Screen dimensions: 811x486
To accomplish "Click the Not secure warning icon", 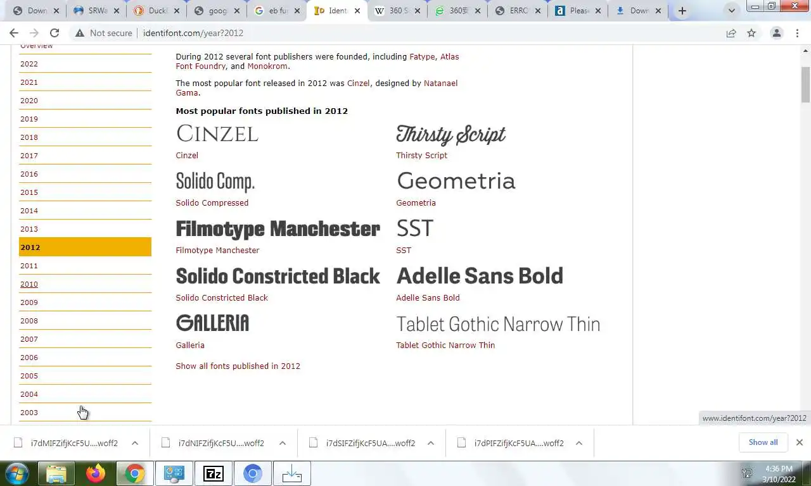I will tap(79, 33).
